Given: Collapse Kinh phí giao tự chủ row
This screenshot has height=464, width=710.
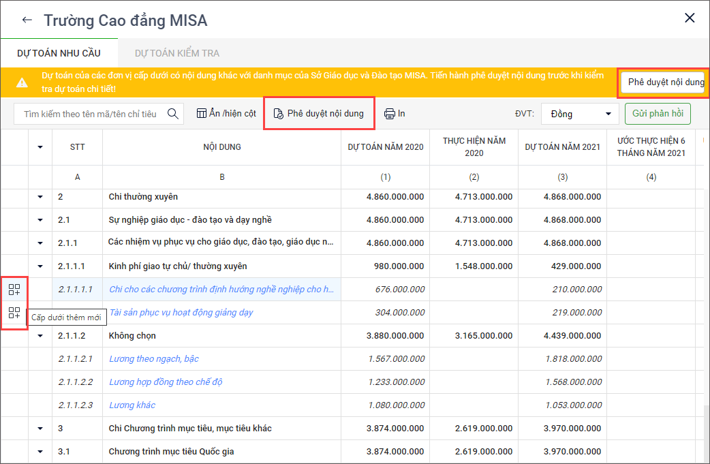Looking at the screenshot, I should [x=40, y=266].
